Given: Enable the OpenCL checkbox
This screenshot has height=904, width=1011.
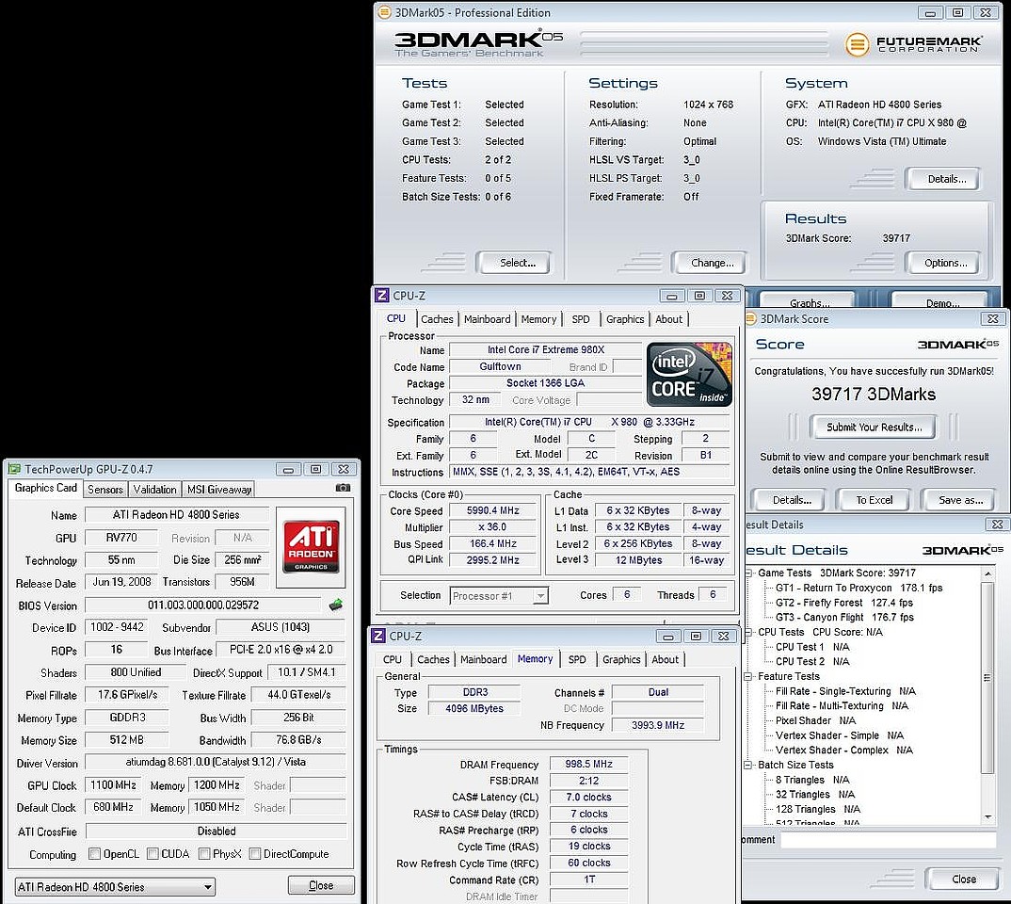Looking at the screenshot, I should tap(95, 854).
